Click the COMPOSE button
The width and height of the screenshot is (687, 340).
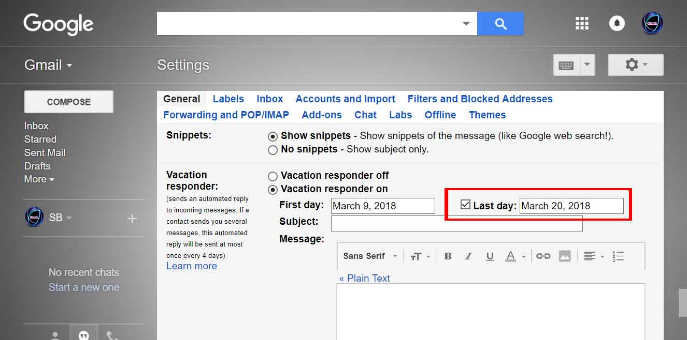click(68, 102)
